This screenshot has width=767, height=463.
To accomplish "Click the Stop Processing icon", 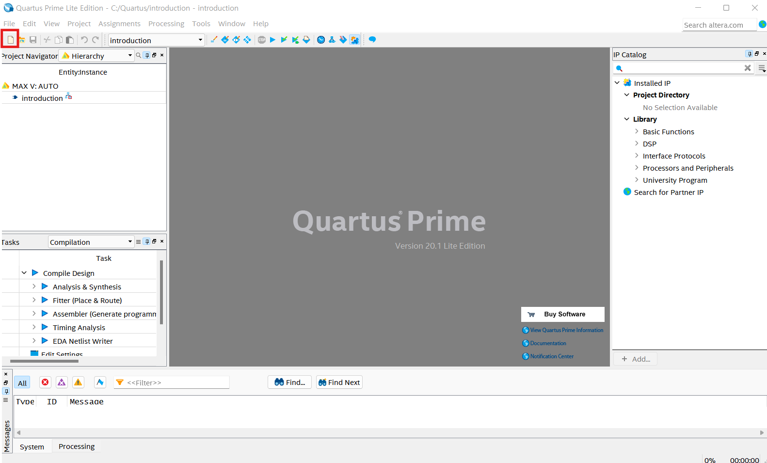I will 262,40.
